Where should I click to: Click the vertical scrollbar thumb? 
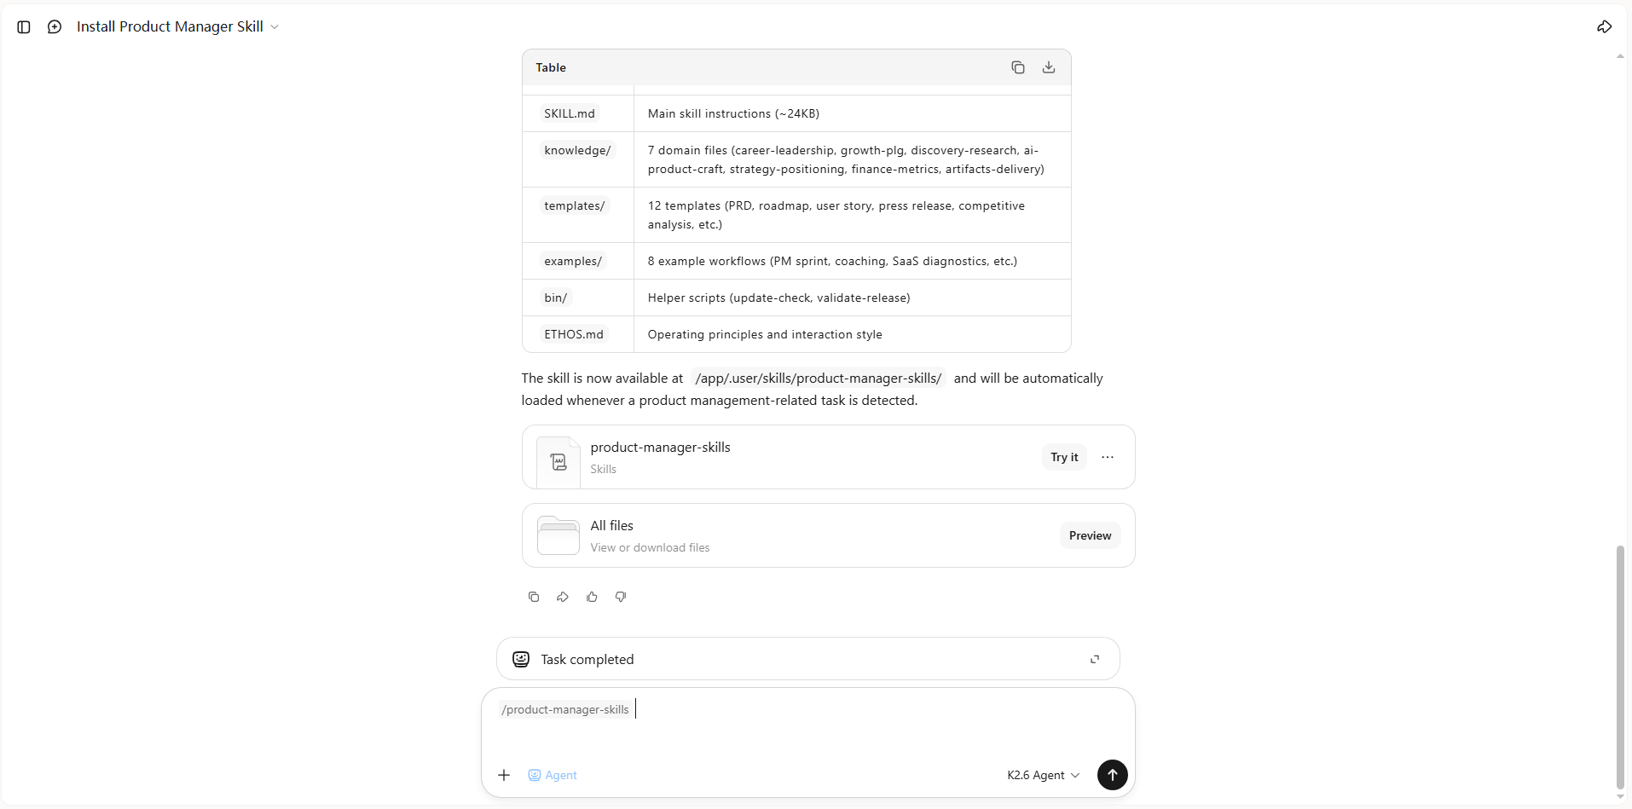coord(1620,667)
